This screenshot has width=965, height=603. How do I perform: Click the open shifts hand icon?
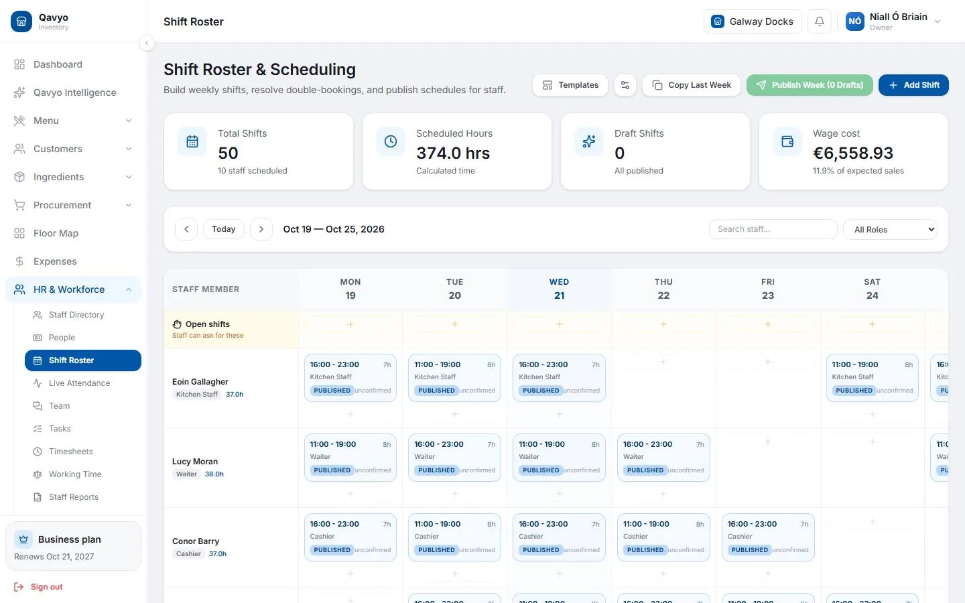(177, 324)
